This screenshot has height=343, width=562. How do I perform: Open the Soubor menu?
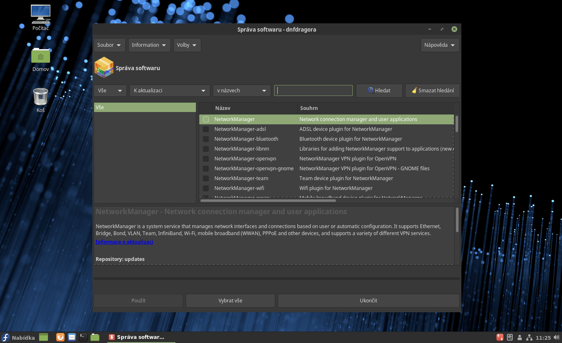pyautogui.click(x=109, y=45)
